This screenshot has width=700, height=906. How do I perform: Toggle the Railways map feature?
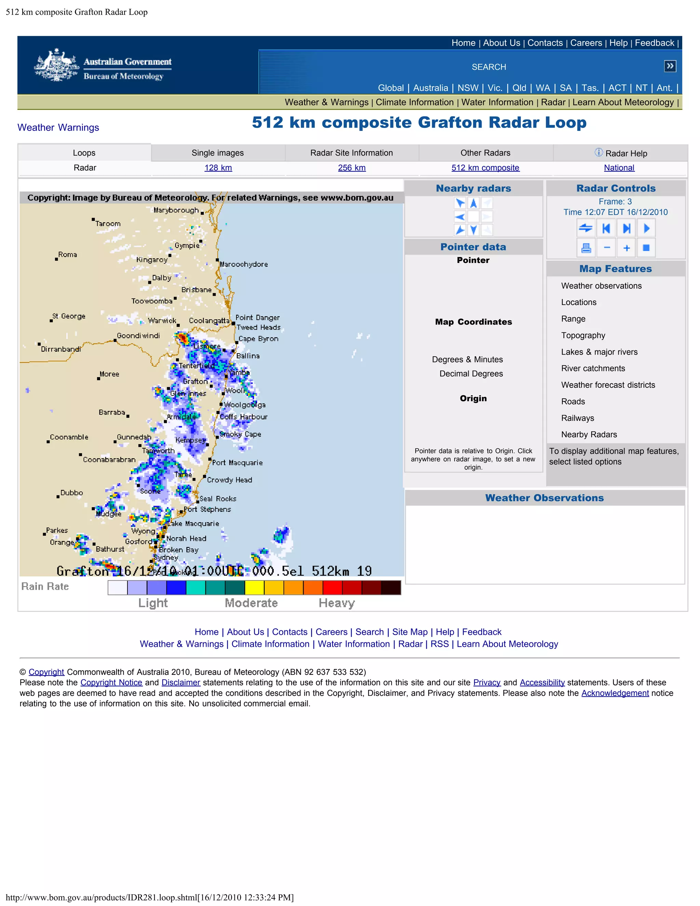coord(577,418)
